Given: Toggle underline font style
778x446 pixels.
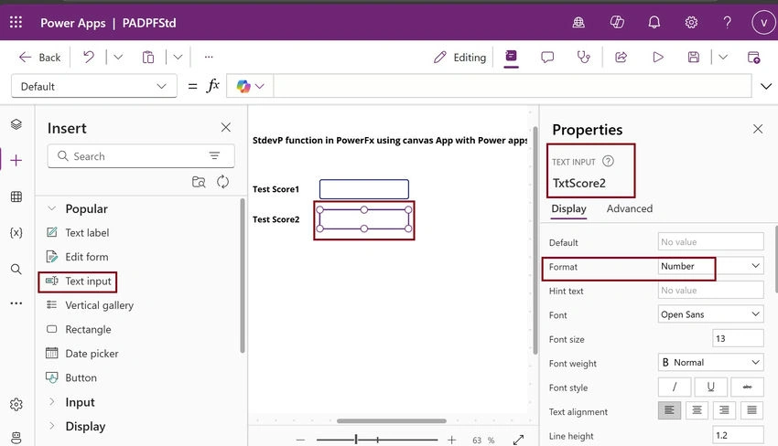Looking at the screenshot, I should (710, 387).
